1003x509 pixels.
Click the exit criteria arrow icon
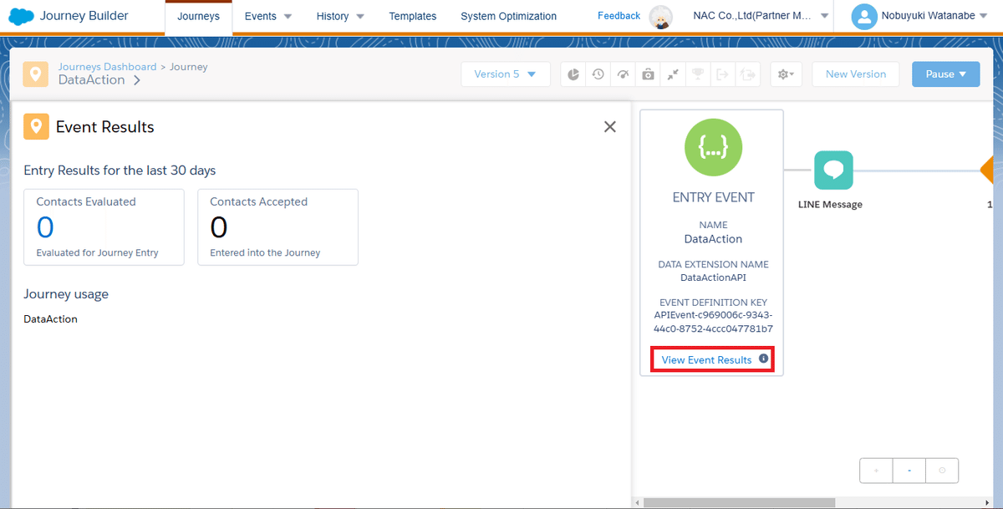pyautogui.click(x=722, y=74)
